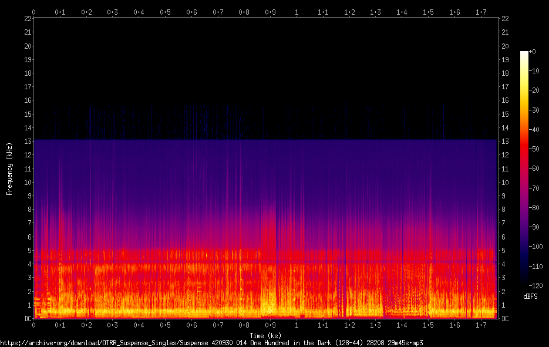This screenshot has height=347, width=549.
Task: Click the Frequency (kHz) axis title
Action: (9, 169)
